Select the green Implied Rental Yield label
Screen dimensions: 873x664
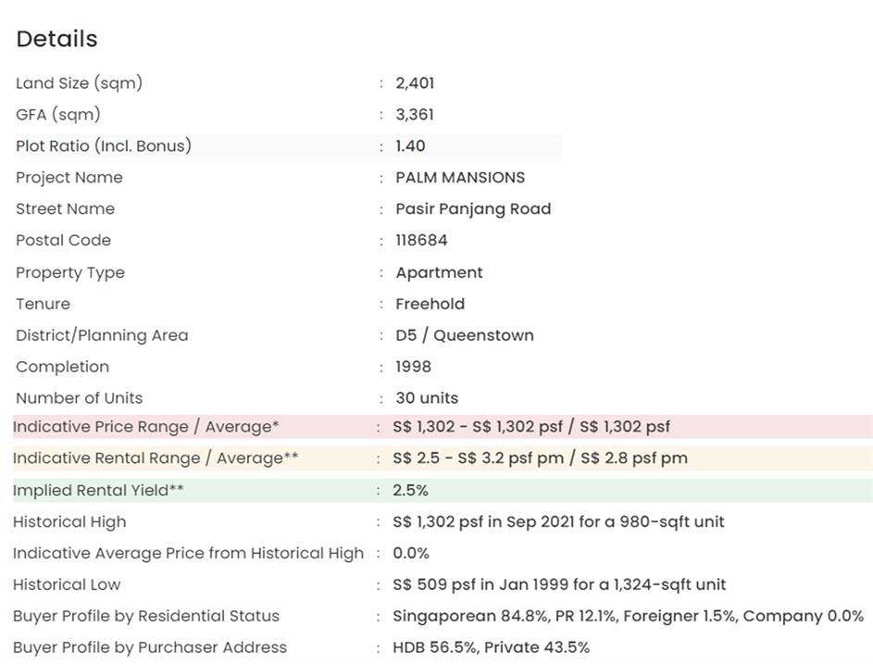pos(98,490)
